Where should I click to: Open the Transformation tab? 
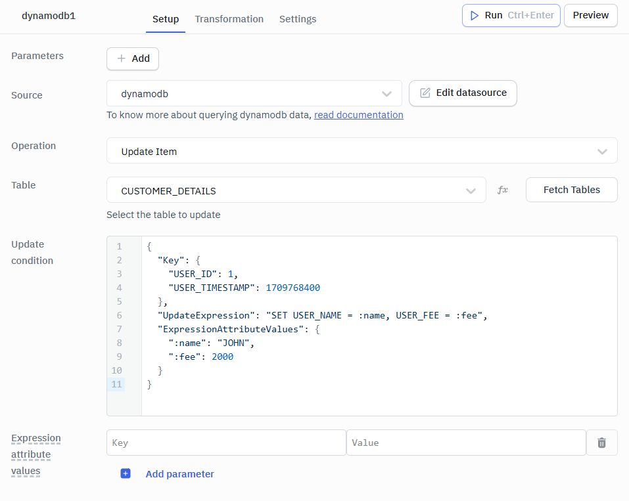pyautogui.click(x=229, y=19)
